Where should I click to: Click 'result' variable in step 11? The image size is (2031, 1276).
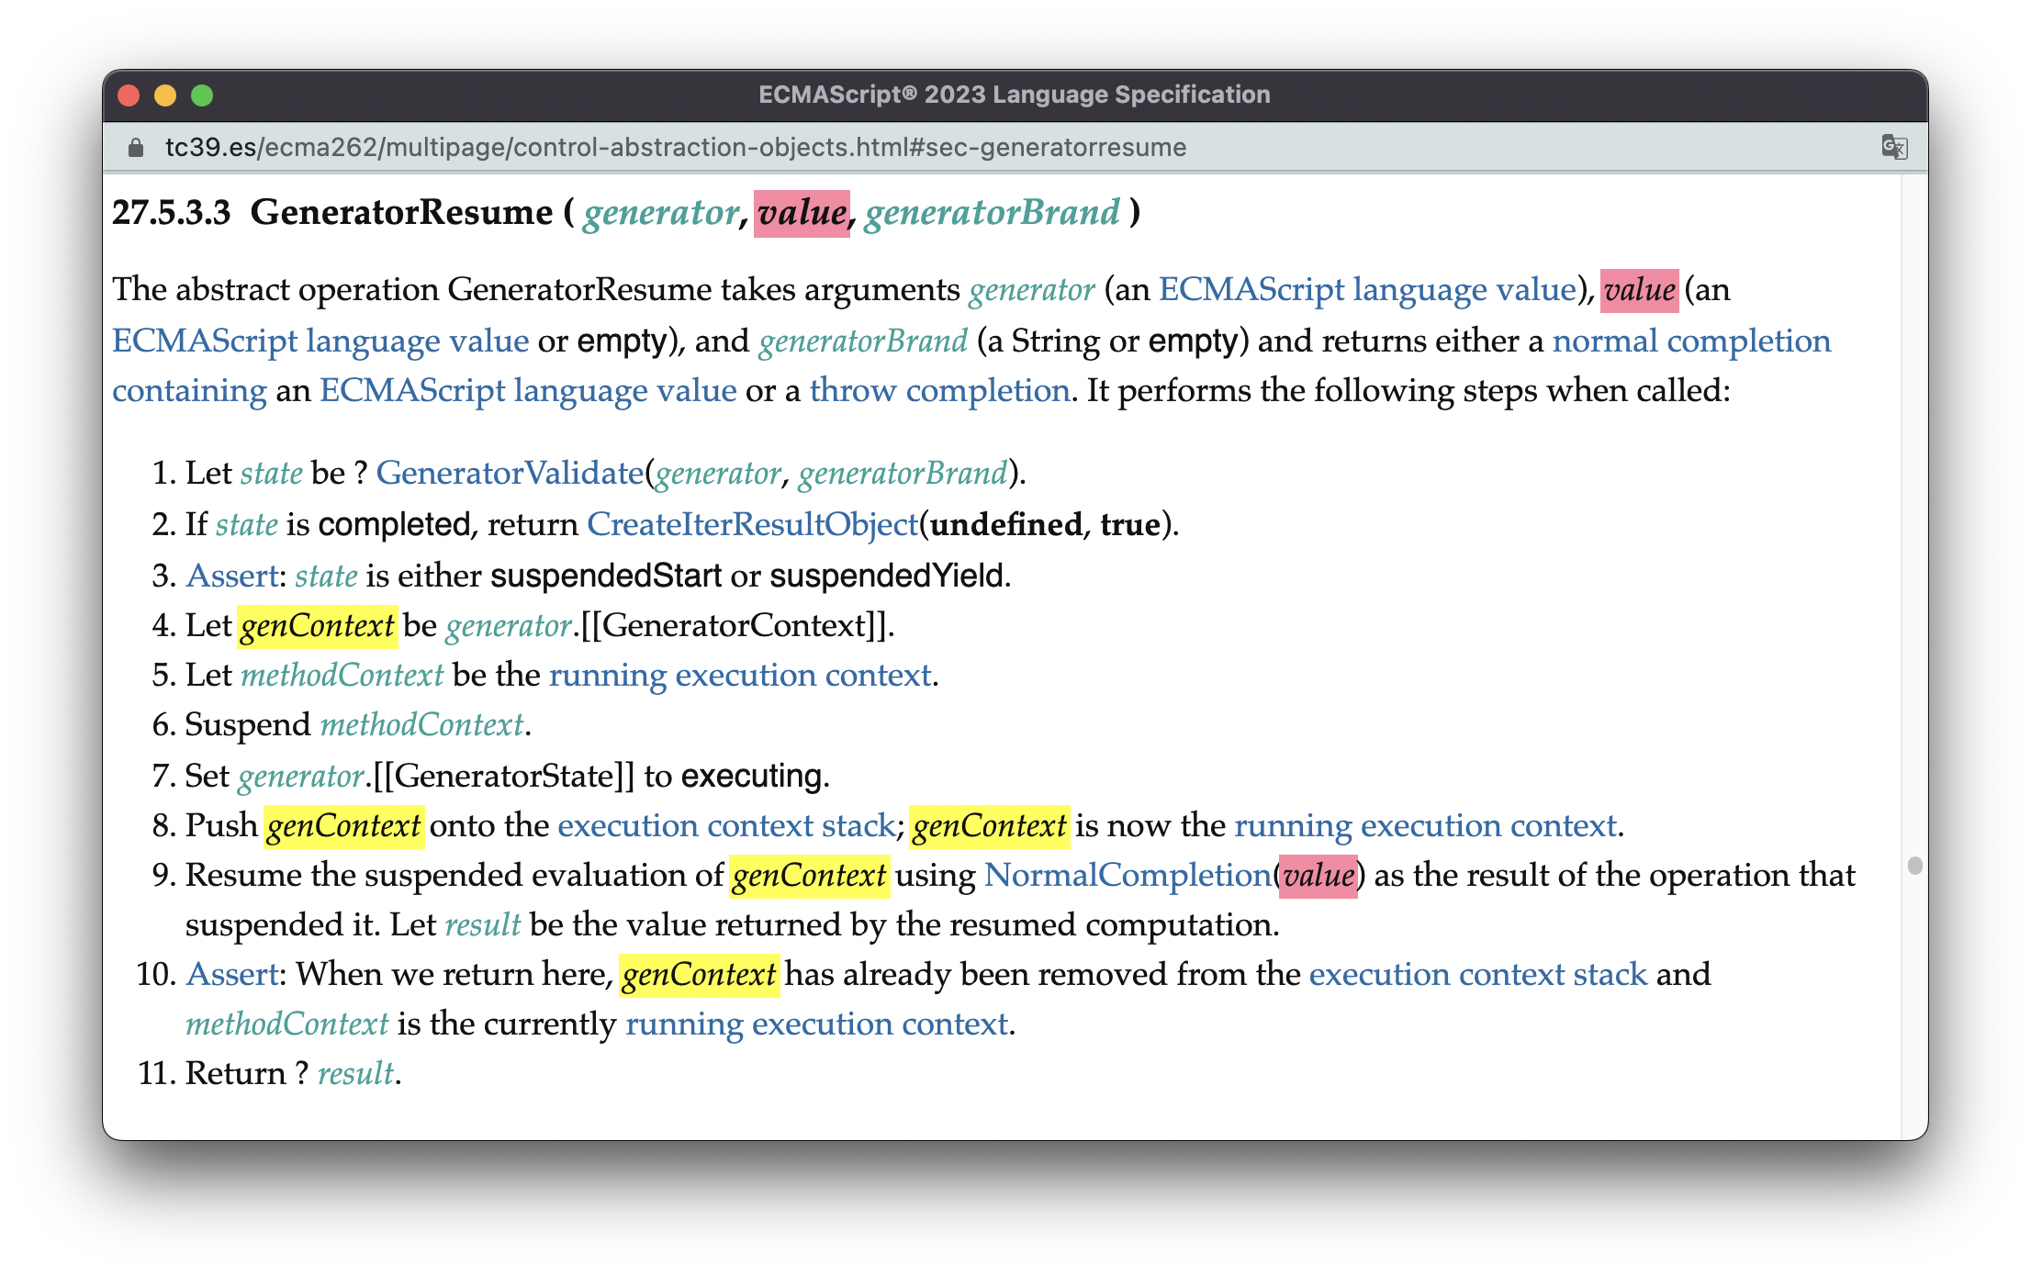coord(356,1073)
